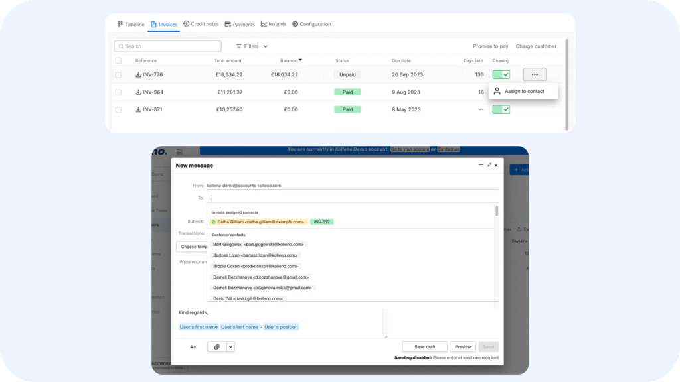Click the paperclip attachment icon
Viewport: 680px width, 382px height.
coord(217,346)
